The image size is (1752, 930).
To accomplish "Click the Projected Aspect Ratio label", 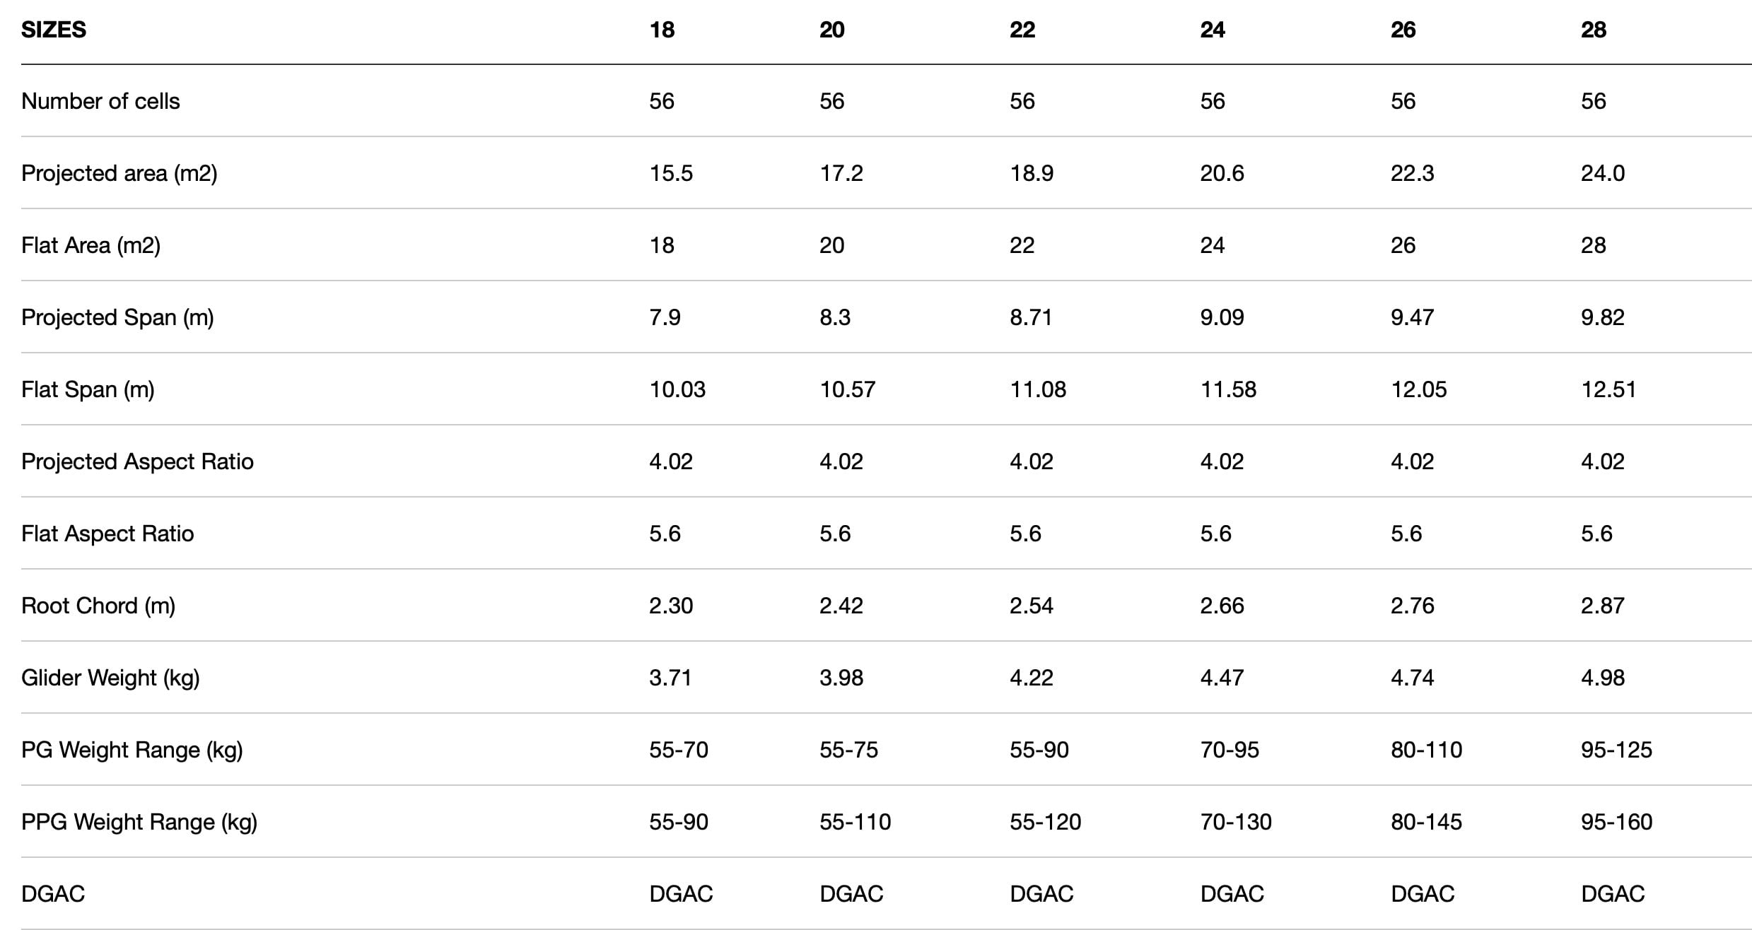I will click(x=137, y=461).
